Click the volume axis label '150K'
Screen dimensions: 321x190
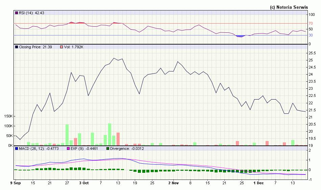point(8,116)
